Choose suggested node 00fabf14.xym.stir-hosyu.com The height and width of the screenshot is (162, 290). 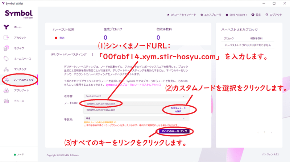(x=101, y=110)
